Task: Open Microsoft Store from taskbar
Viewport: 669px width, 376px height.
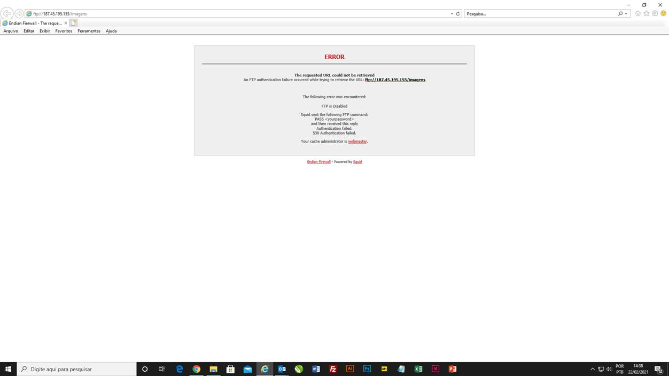Action: (x=230, y=369)
